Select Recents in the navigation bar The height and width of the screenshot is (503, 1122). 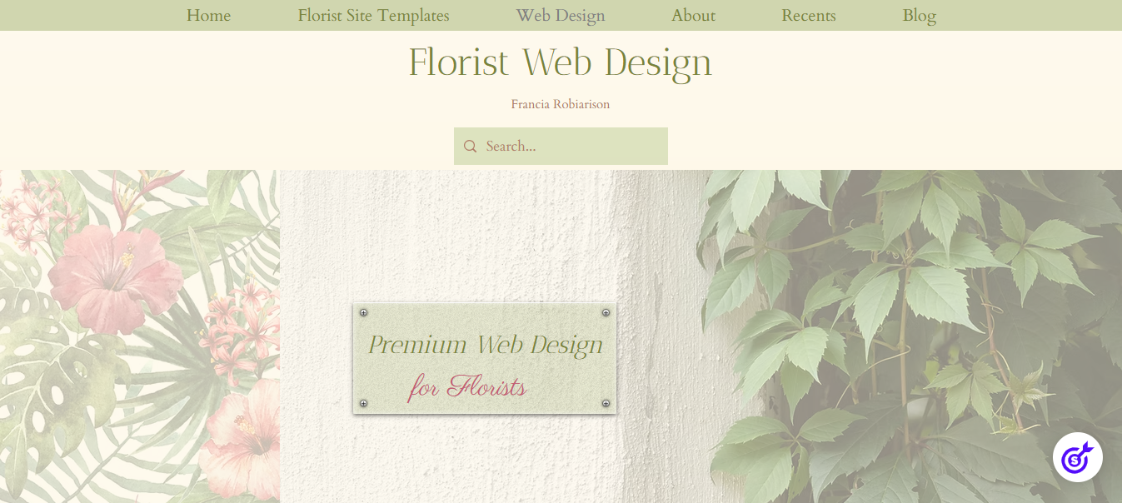coord(808,15)
